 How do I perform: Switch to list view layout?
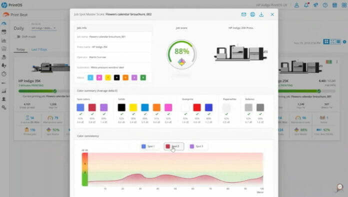338,41
